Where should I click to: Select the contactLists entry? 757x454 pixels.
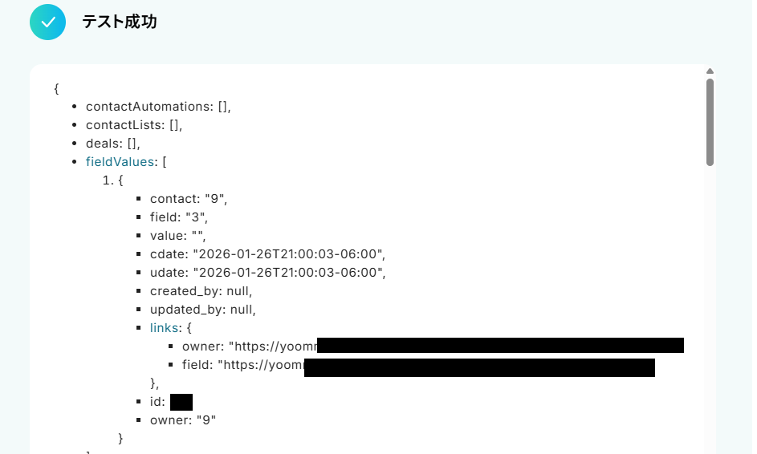(134, 125)
